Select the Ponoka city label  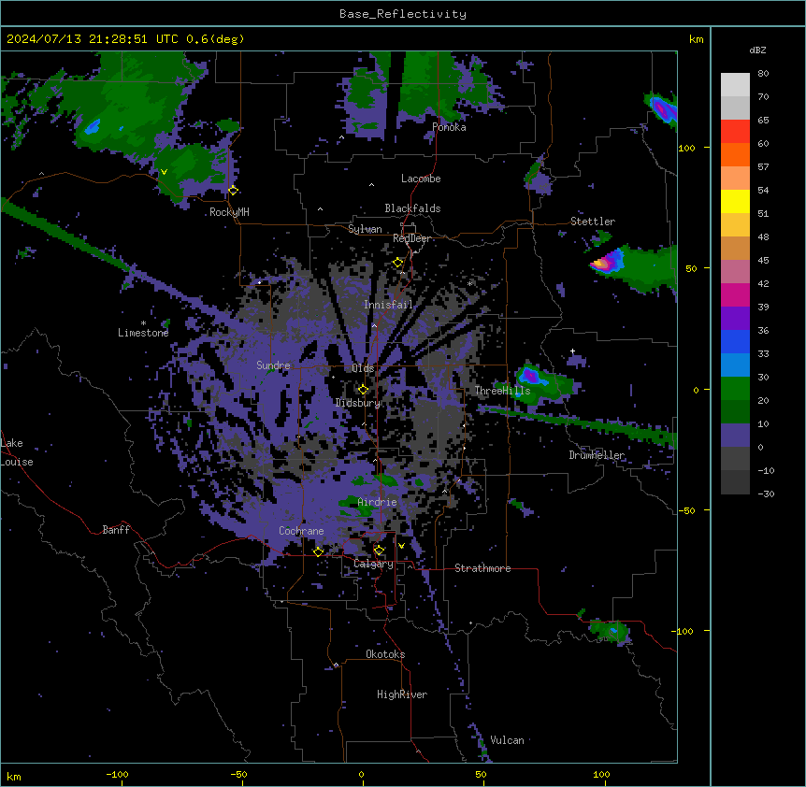click(449, 127)
